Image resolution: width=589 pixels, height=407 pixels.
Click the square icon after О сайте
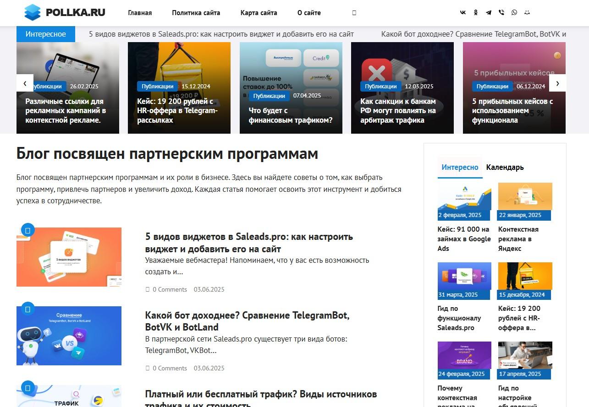click(x=354, y=13)
